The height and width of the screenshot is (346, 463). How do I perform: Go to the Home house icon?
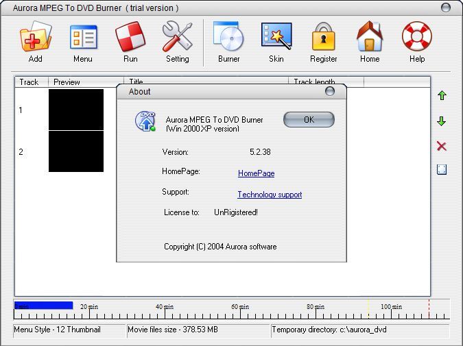click(x=370, y=36)
